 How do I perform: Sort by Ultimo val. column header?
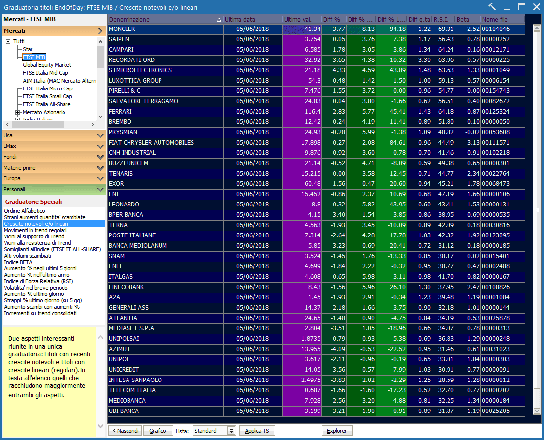click(x=302, y=19)
